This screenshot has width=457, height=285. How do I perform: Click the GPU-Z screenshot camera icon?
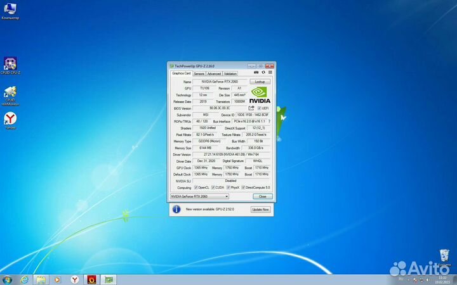(256, 72)
